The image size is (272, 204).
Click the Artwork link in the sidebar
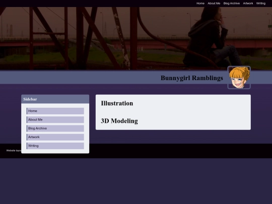coord(55,137)
